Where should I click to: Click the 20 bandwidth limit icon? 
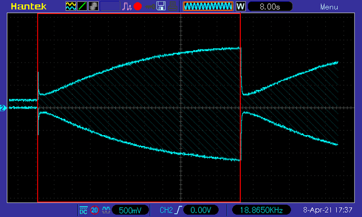(94, 210)
